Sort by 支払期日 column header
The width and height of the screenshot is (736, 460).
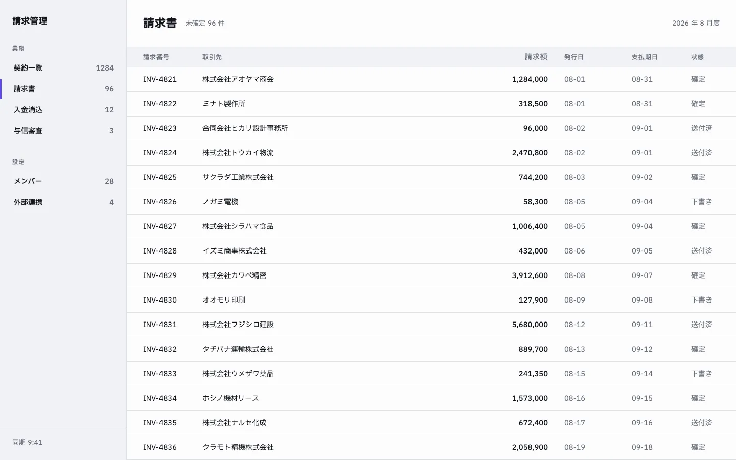(x=645, y=57)
